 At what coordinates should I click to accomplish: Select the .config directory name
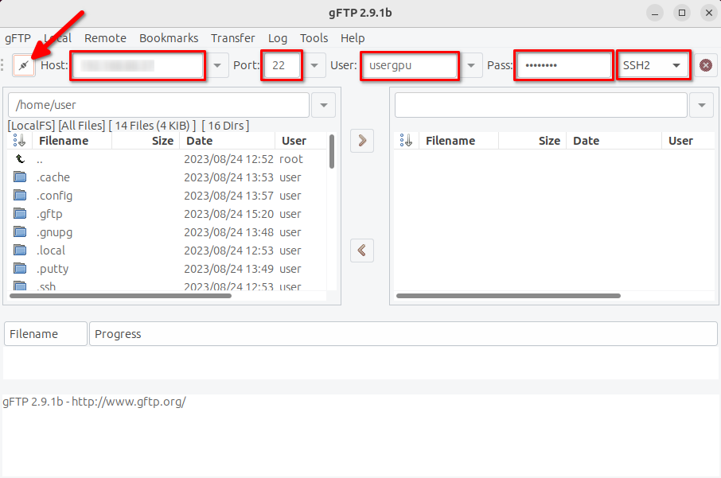[x=54, y=196]
